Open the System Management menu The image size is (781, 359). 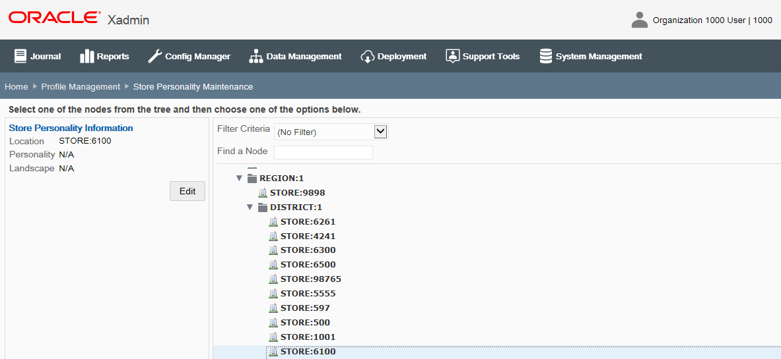click(591, 56)
